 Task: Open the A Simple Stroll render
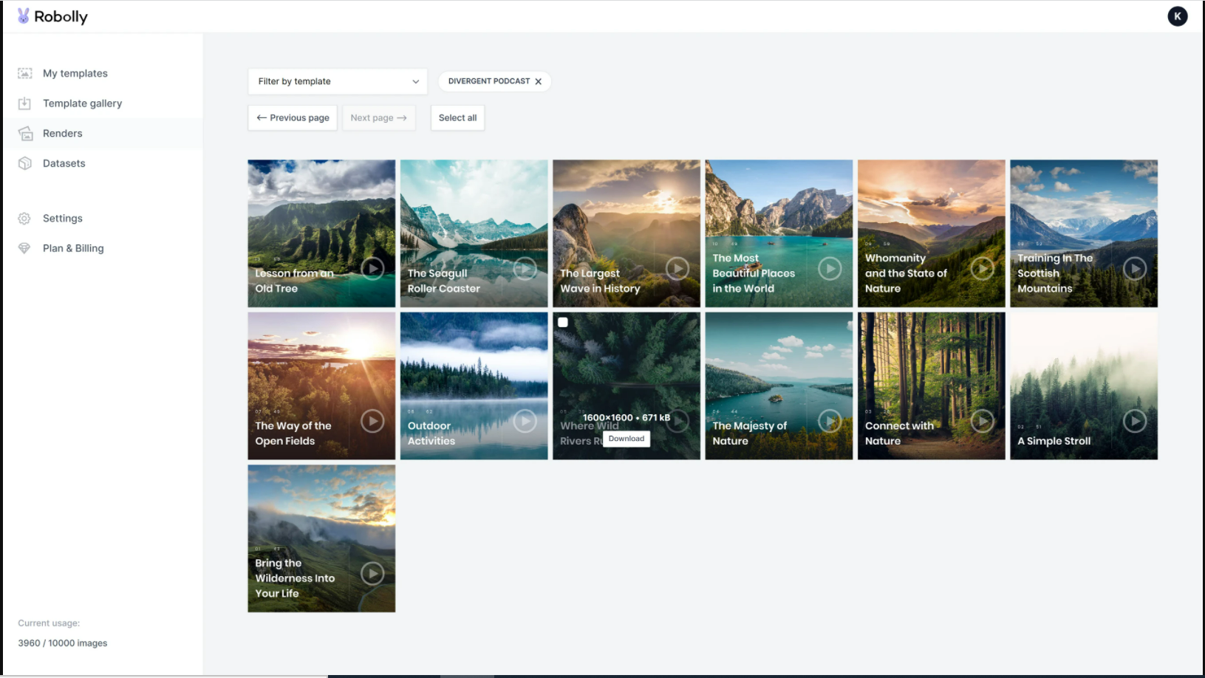(1083, 386)
